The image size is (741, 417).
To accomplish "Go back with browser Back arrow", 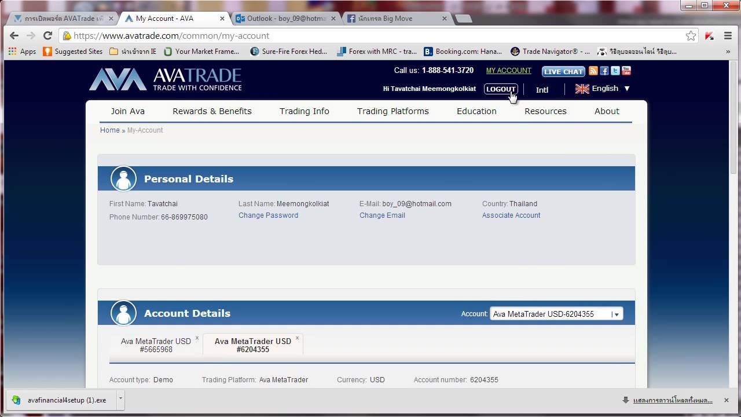I will [14, 35].
